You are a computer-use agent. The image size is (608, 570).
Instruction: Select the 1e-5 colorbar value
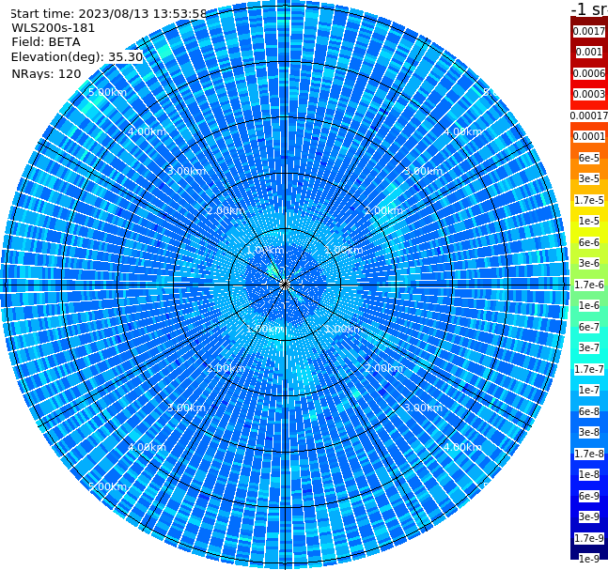pos(589,221)
